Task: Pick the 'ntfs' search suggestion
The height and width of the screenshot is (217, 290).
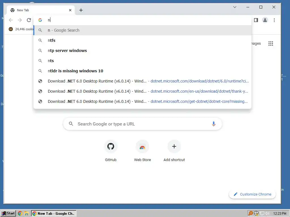Action: (x=142, y=40)
